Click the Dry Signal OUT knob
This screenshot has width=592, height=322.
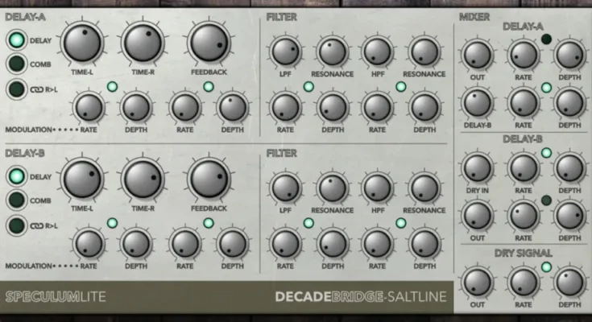point(477,282)
